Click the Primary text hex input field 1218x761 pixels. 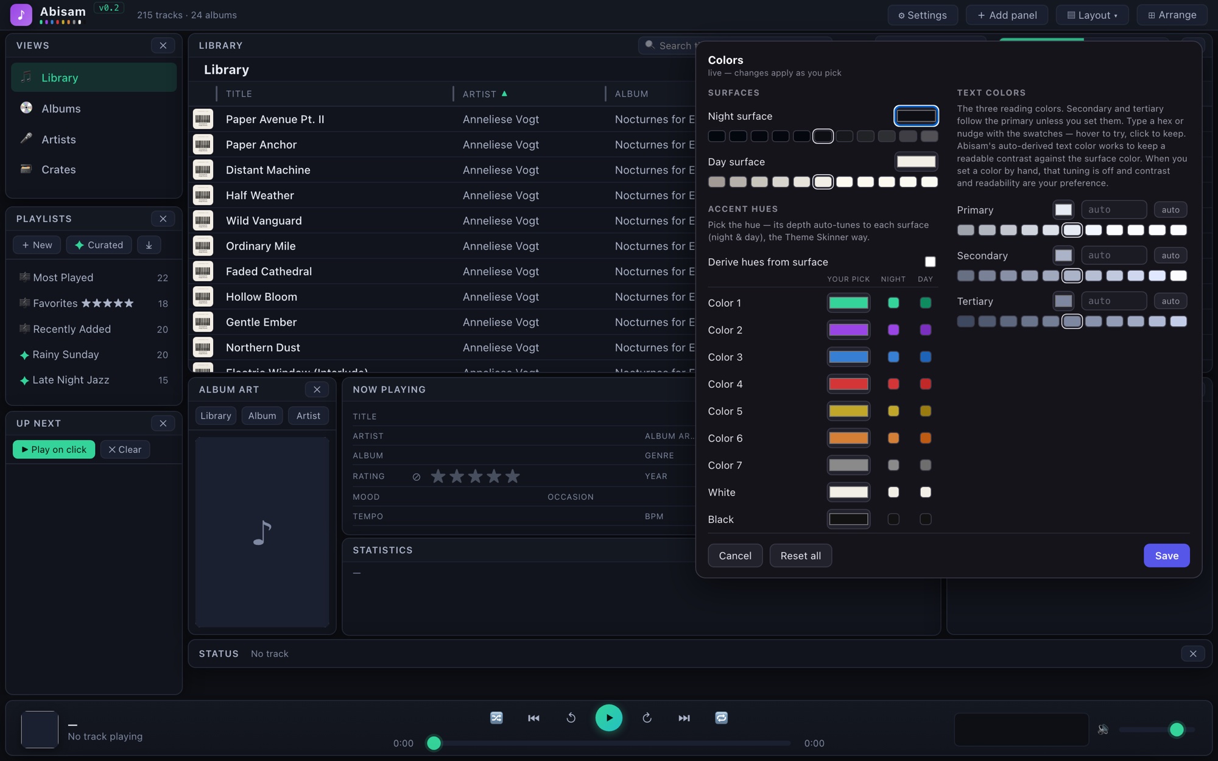(1114, 209)
